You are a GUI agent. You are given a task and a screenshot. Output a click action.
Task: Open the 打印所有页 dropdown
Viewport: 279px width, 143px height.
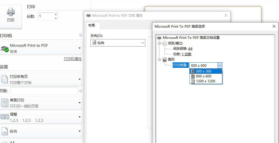click(41, 79)
